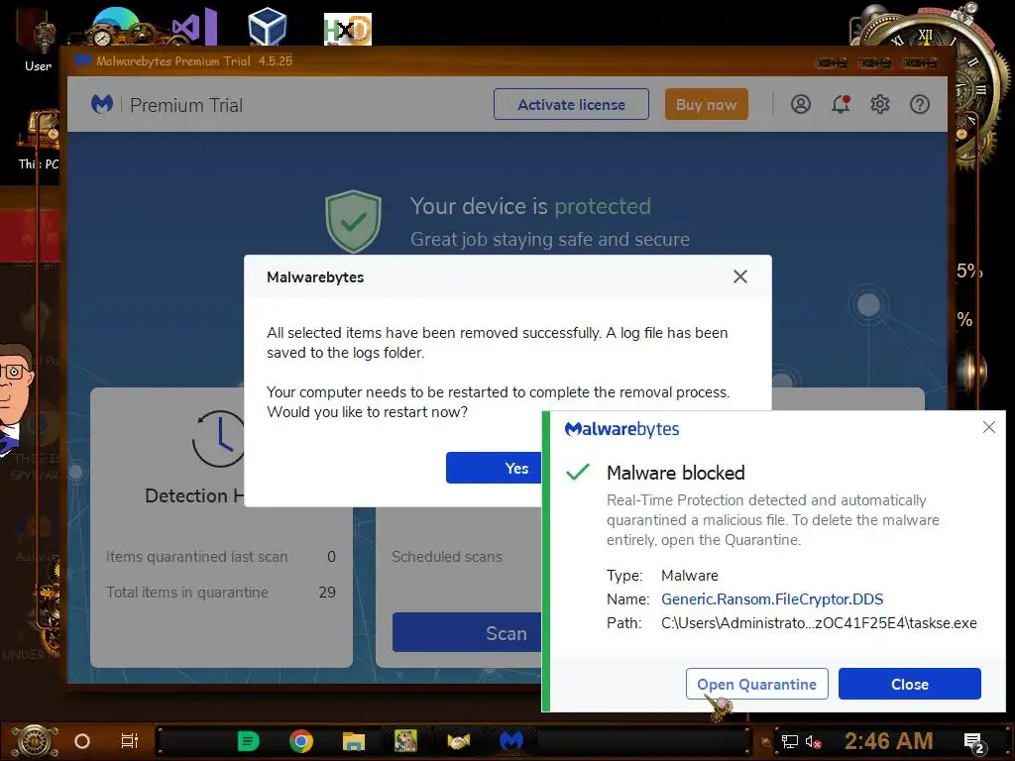Open File Explorer from the taskbar
This screenshot has height=761, width=1015.
(354, 741)
